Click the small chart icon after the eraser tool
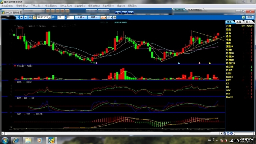Image resolution: width=256 pixels, height=144 pixels. (x=114, y=17)
